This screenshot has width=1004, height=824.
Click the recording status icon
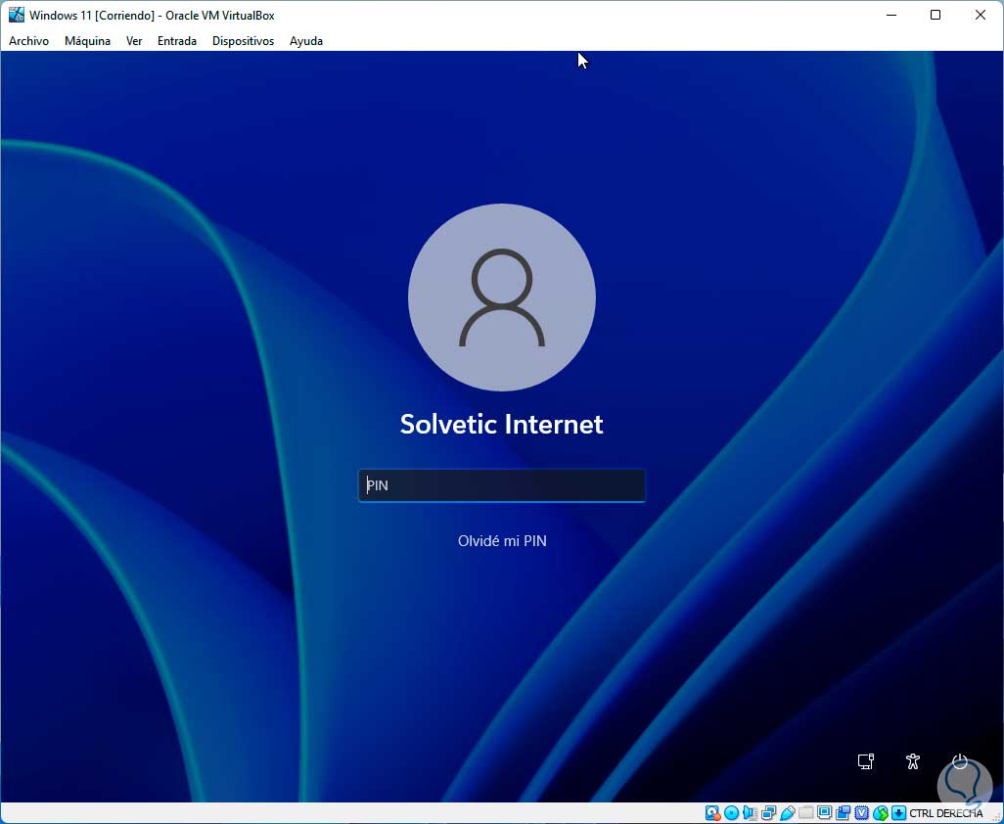[x=844, y=813]
